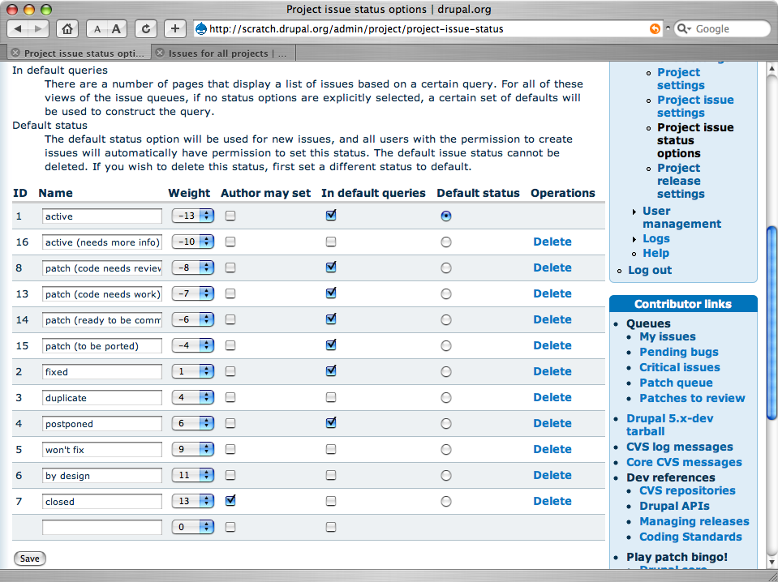Image resolution: width=778 pixels, height=582 pixels.
Task: Open weight dropdown for duplicate row
Action: click(x=193, y=397)
